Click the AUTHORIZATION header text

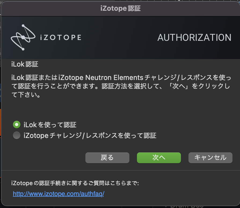click(x=194, y=38)
